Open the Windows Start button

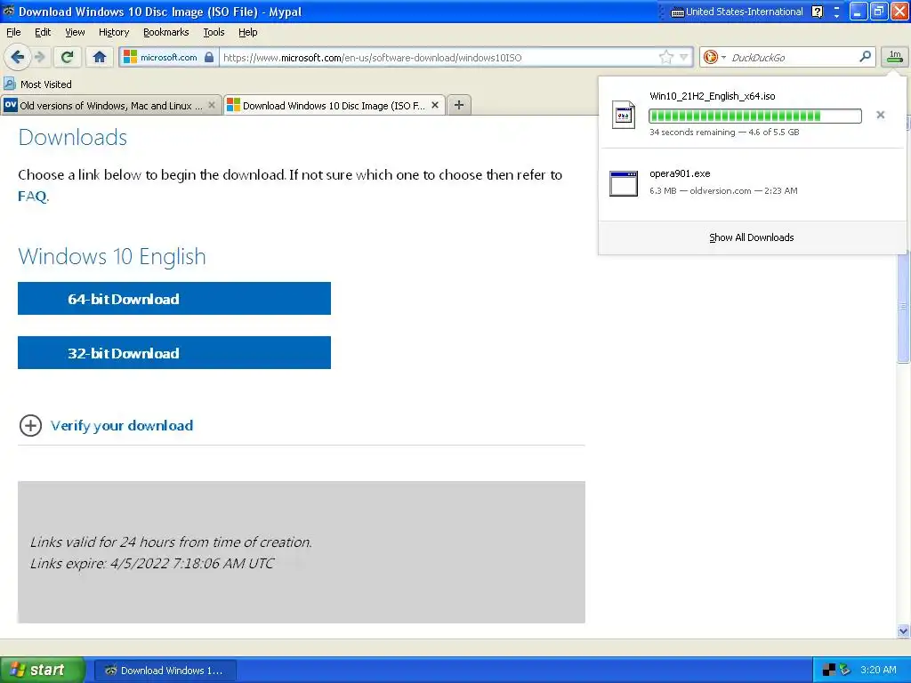[x=42, y=670]
